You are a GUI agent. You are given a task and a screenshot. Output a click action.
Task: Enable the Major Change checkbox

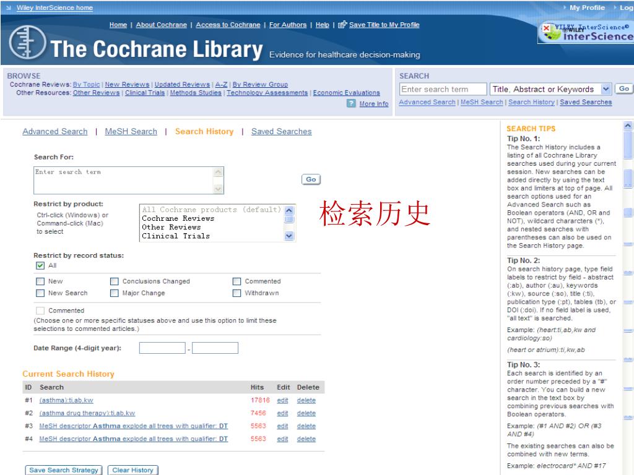click(x=115, y=293)
